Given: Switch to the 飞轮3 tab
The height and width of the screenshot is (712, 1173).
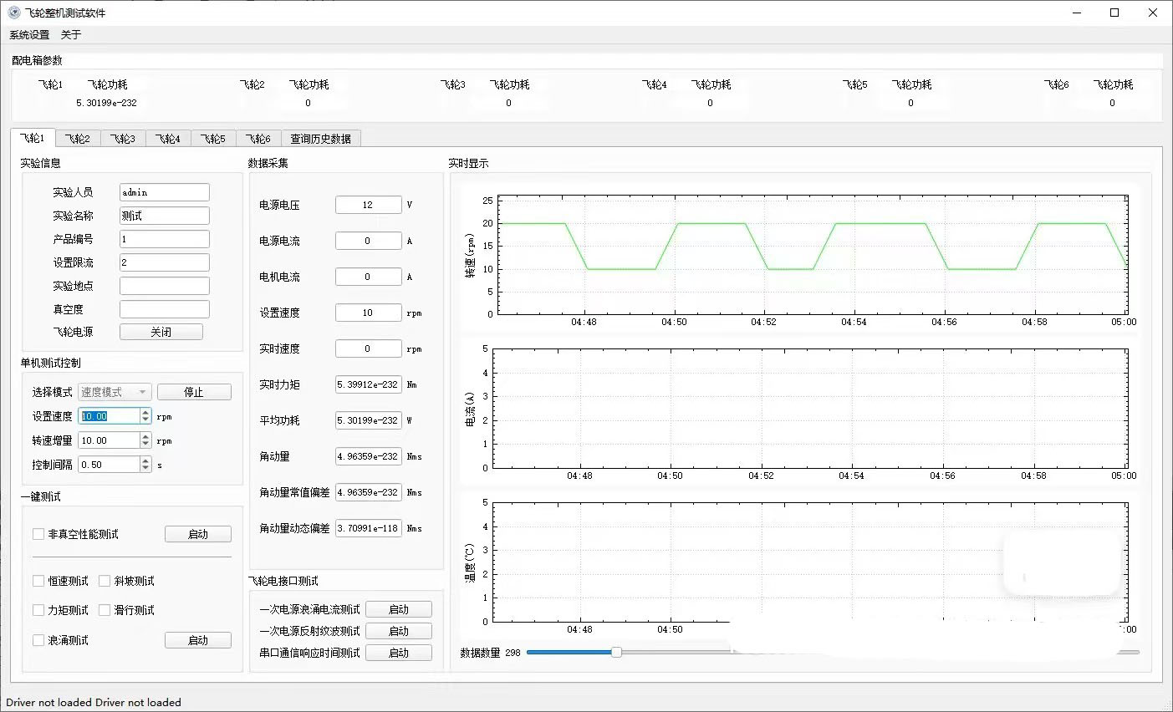Looking at the screenshot, I should 123,139.
